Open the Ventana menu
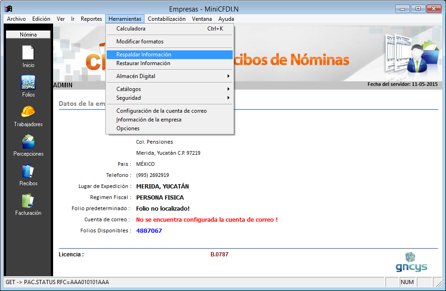The image size is (446, 291). (202, 19)
